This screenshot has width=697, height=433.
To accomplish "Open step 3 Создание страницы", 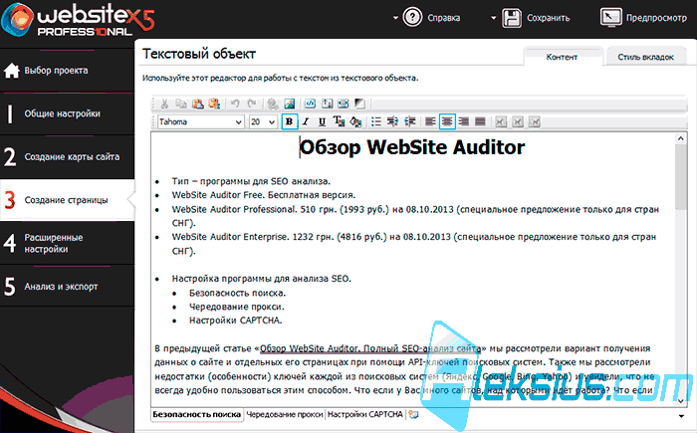I will pyautogui.click(x=67, y=200).
